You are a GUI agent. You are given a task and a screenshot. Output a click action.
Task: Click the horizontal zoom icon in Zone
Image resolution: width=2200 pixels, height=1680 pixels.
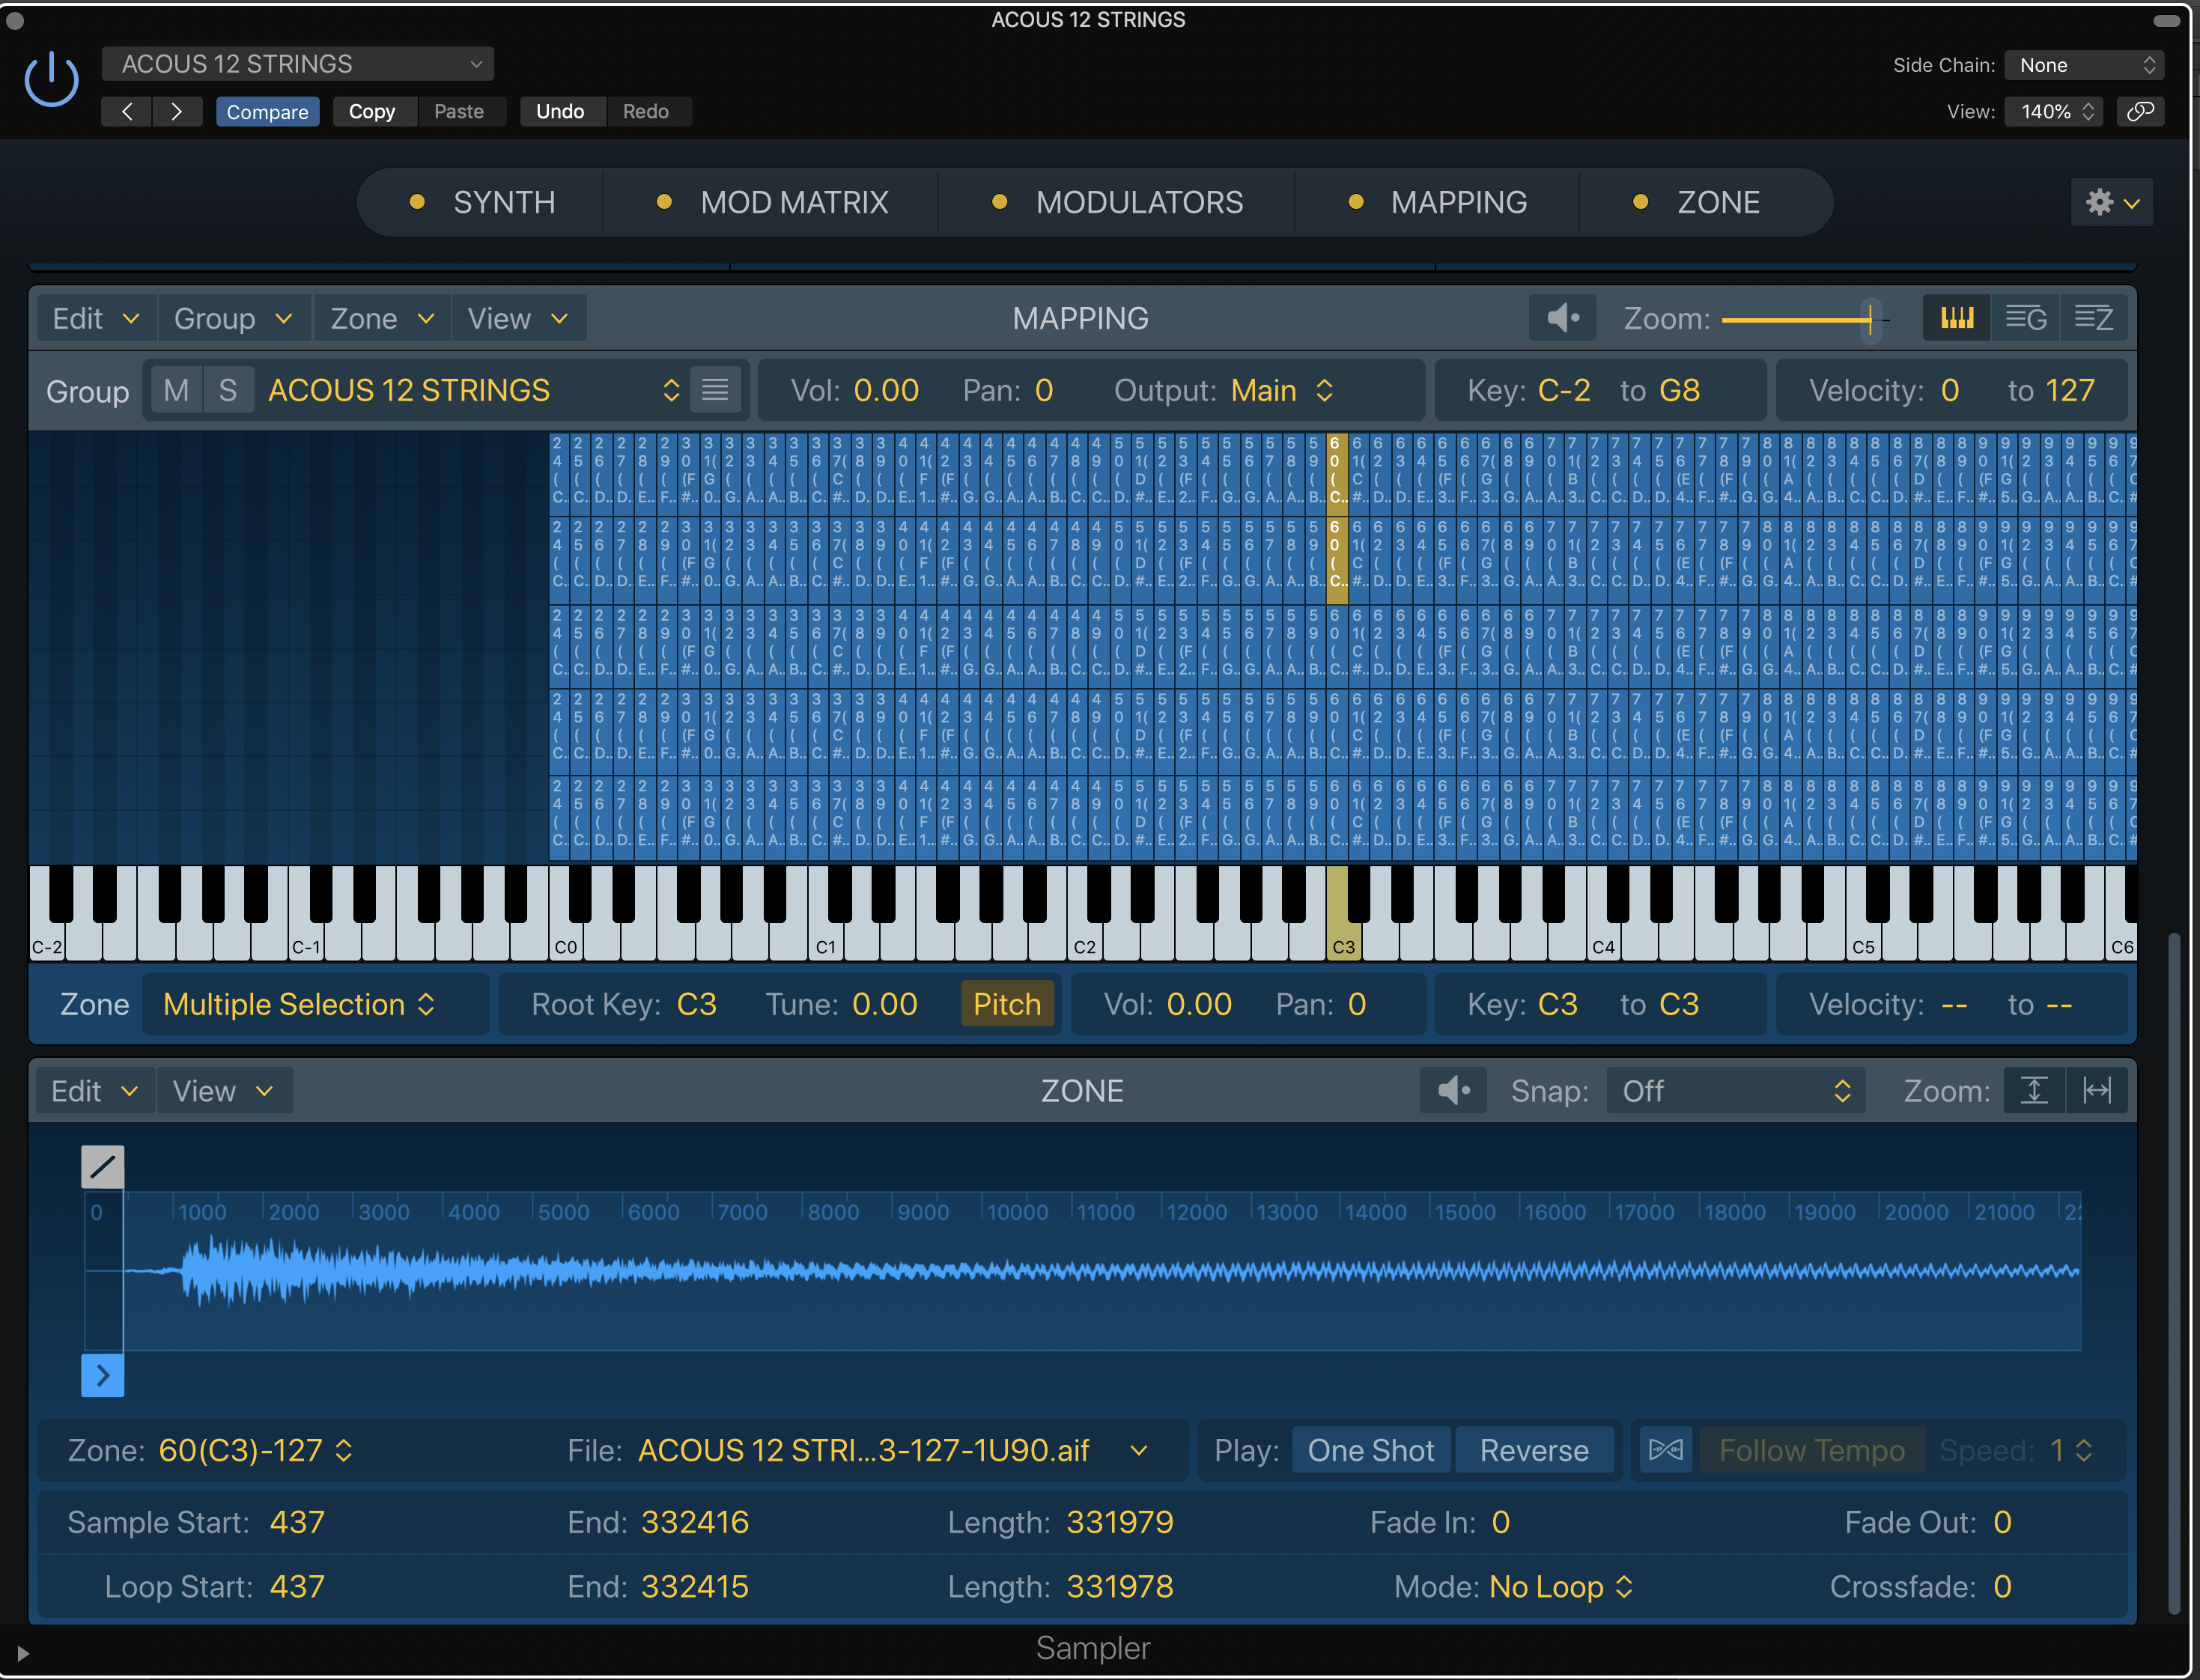pos(2097,1090)
